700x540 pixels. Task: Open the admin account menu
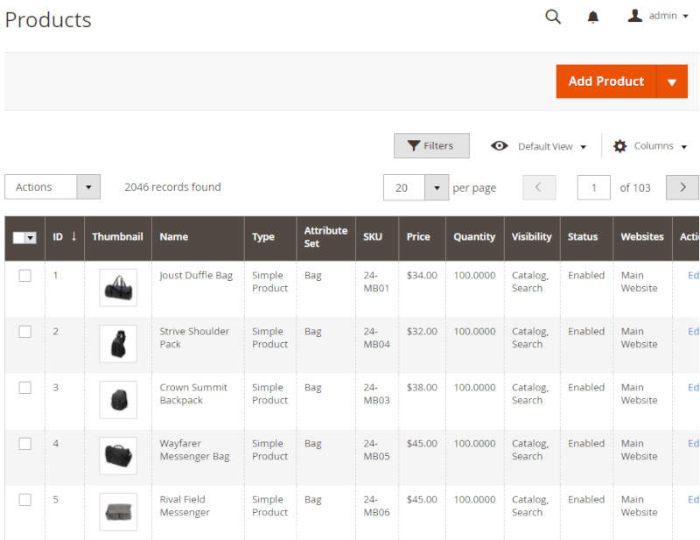(656, 16)
